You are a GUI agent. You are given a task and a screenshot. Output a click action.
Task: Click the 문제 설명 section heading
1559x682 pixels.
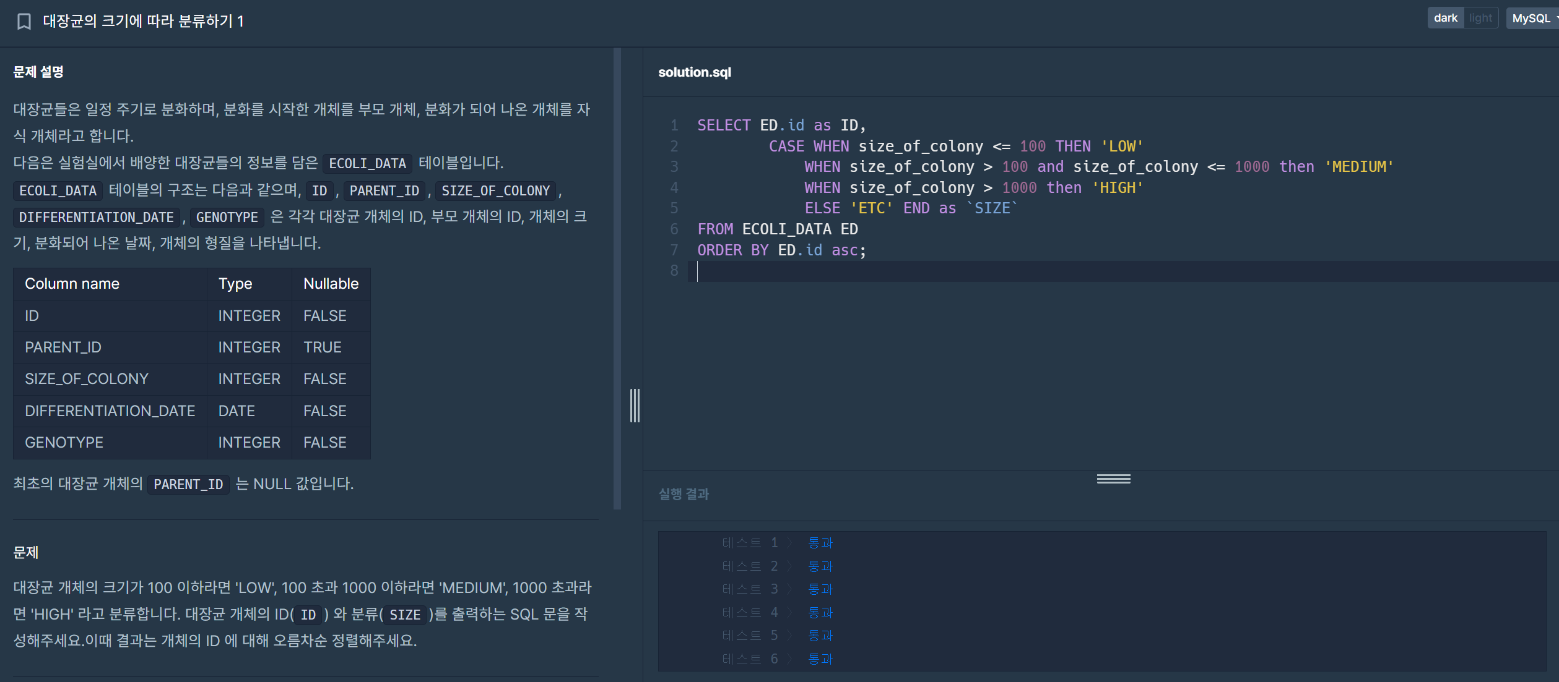[x=38, y=72]
